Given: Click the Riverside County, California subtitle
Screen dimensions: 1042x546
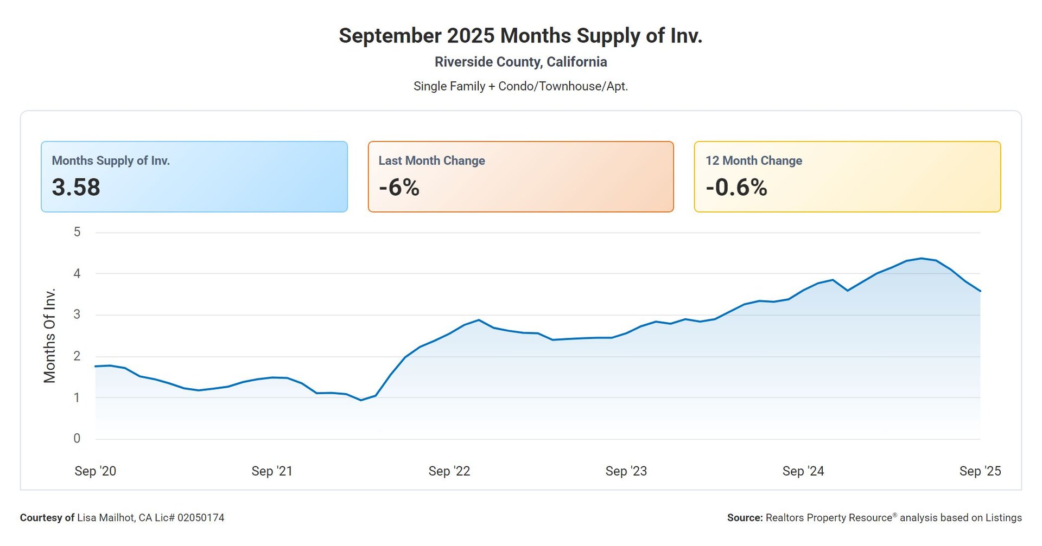Looking at the screenshot, I should pyautogui.click(x=520, y=62).
